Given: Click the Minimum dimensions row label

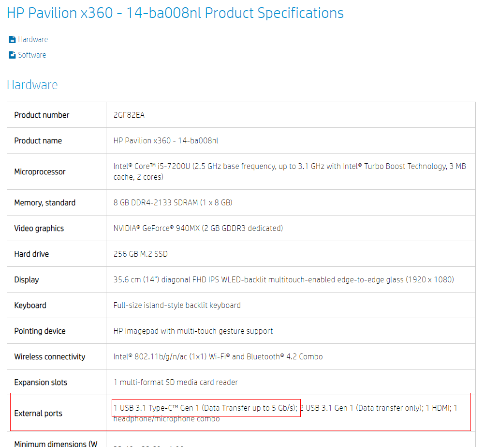Looking at the screenshot, I should pos(56,443).
